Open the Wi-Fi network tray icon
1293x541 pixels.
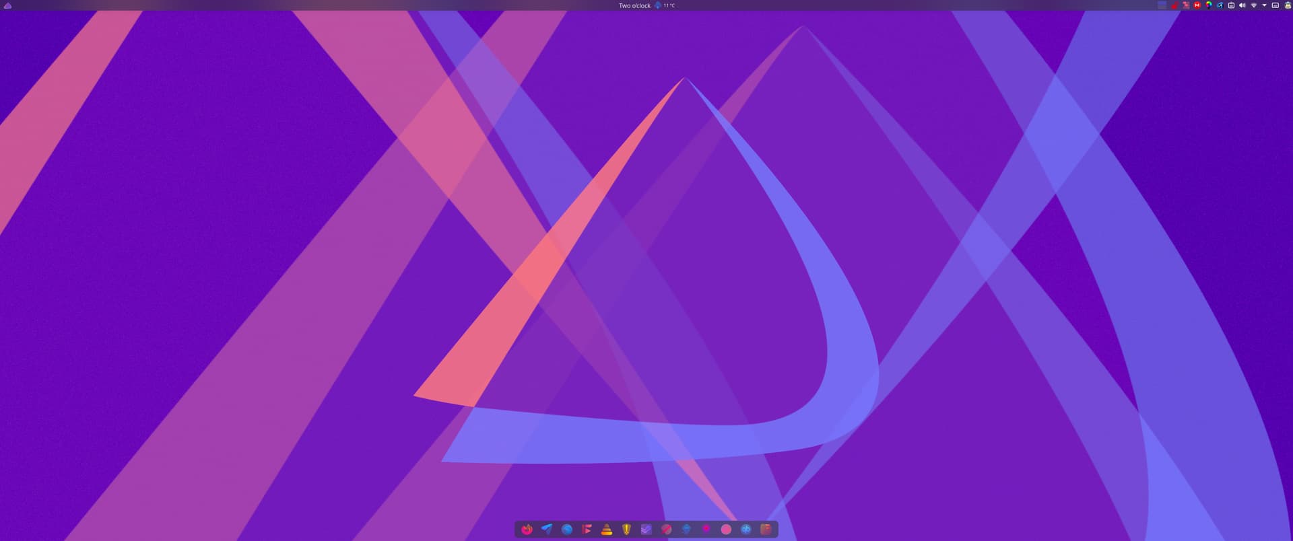(x=1254, y=5)
